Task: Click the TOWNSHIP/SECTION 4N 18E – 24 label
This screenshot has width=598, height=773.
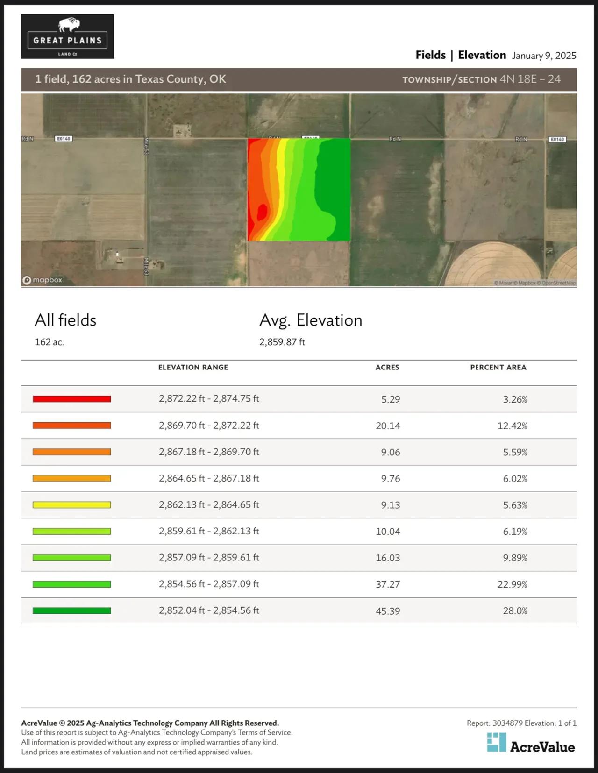Action: coord(482,79)
